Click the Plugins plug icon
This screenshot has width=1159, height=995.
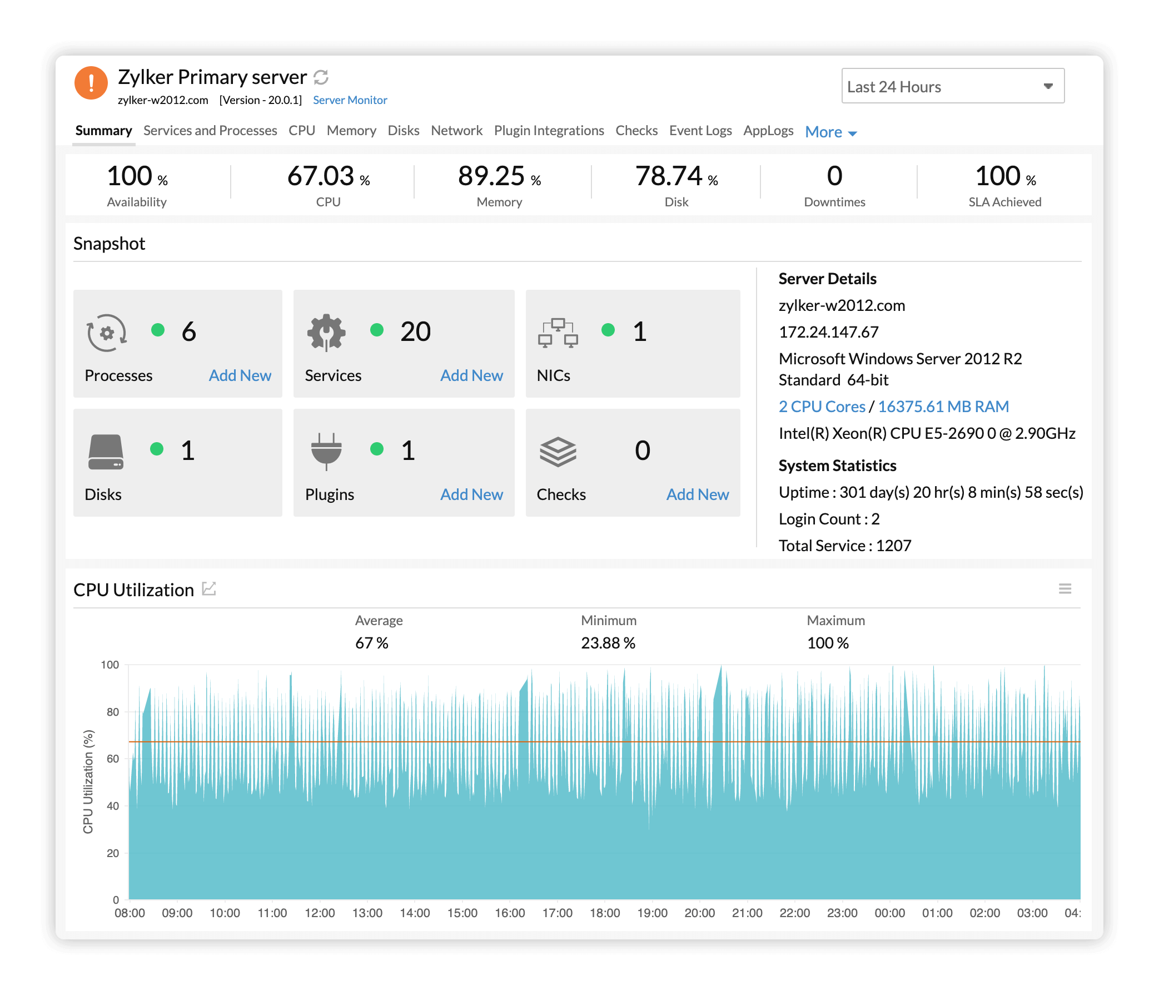point(327,451)
